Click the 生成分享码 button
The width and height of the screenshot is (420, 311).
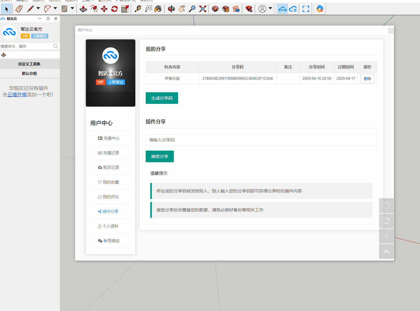tap(162, 98)
